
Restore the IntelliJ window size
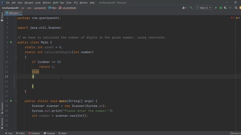(235, 3)
